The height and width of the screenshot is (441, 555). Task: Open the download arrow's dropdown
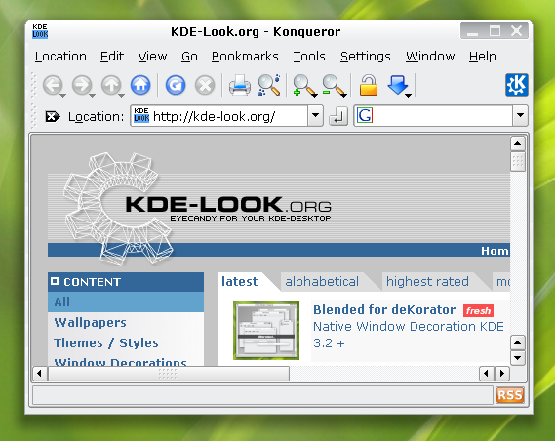[408, 96]
